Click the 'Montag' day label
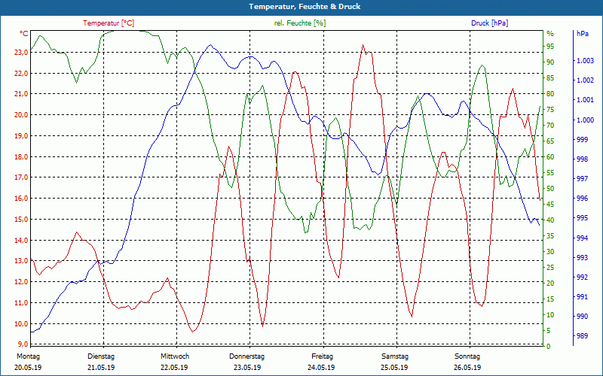Viewport: 603px width, 376px height. click(x=29, y=356)
